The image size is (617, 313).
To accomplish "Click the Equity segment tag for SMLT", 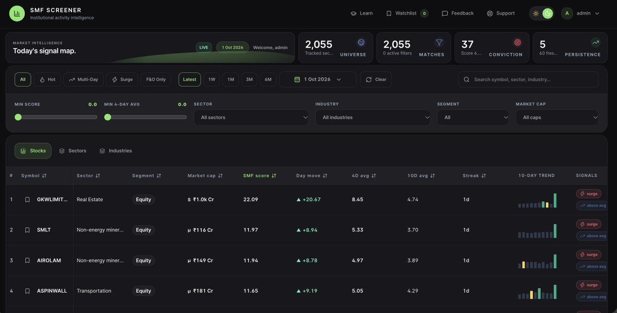I will click(144, 230).
